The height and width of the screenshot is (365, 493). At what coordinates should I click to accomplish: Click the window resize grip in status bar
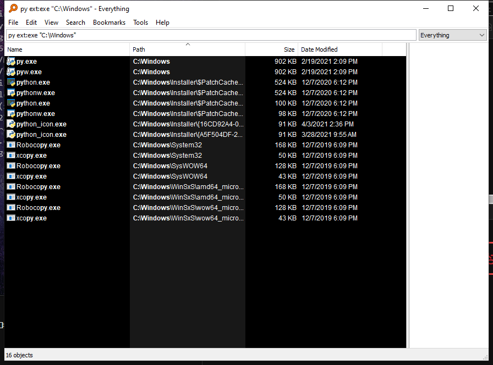click(485, 357)
